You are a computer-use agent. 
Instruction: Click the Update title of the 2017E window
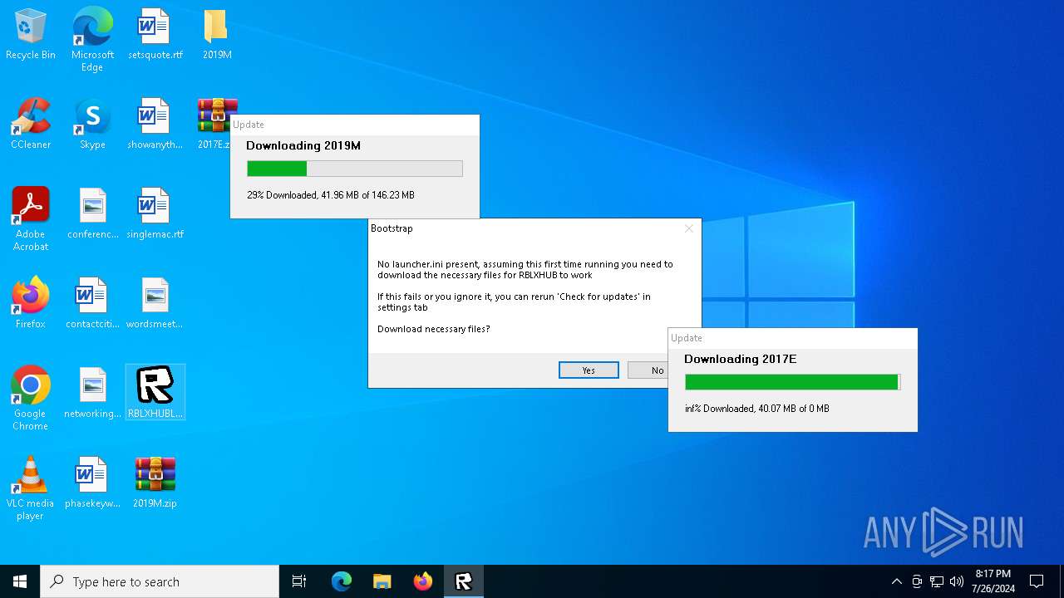pyautogui.click(x=687, y=338)
